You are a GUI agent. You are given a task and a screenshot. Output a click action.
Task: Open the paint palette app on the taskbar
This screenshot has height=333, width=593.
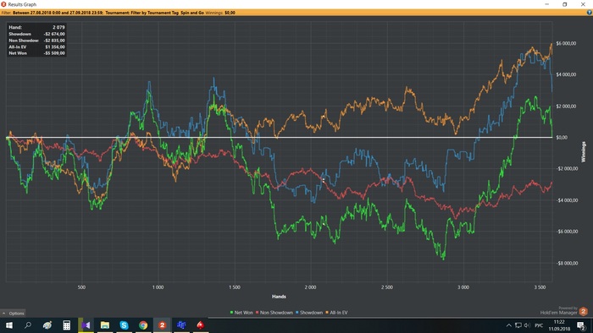pos(47,325)
